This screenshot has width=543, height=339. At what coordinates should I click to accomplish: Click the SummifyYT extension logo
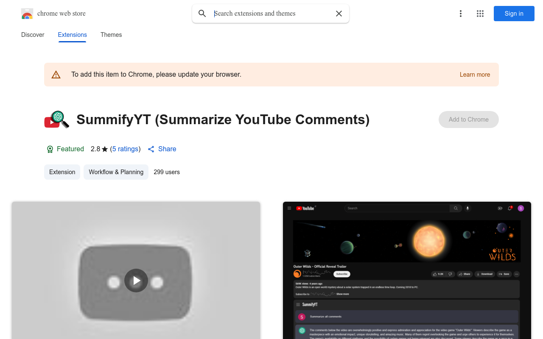click(x=56, y=119)
